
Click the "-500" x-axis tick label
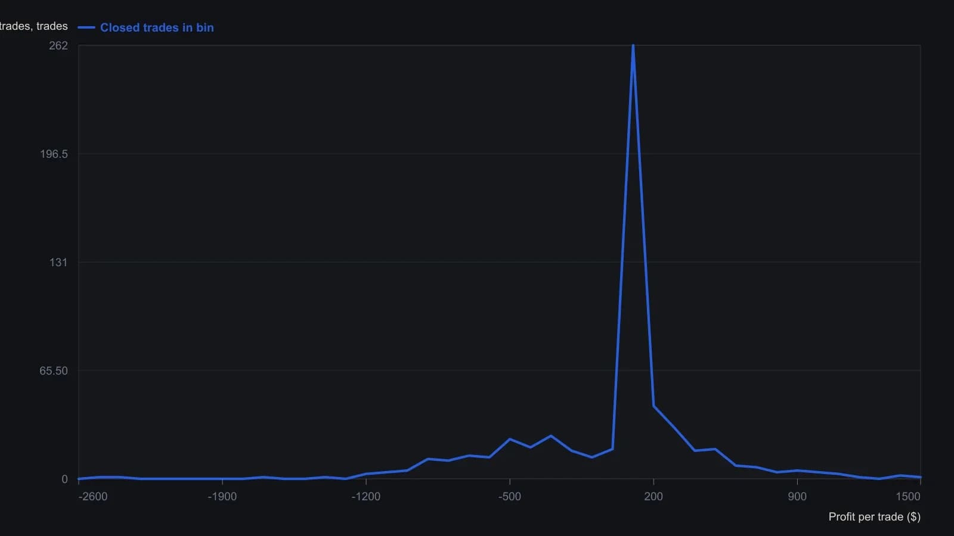coord(510,497)
